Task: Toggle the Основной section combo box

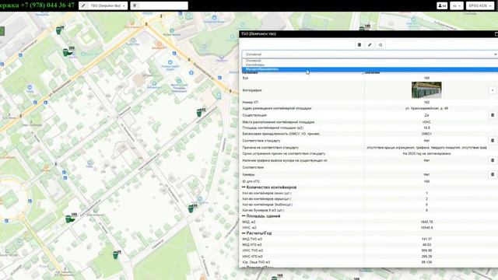Action: (x=370, y=54)
